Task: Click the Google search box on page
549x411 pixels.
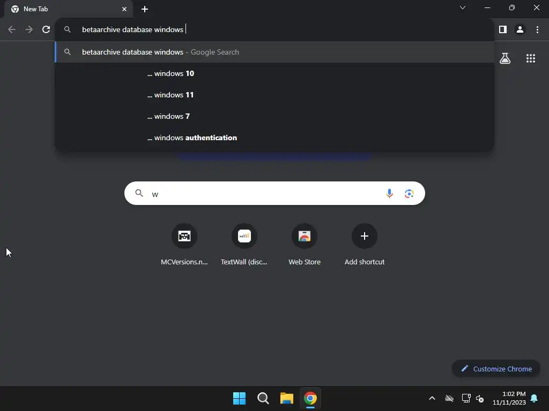Action: [274, 193]
